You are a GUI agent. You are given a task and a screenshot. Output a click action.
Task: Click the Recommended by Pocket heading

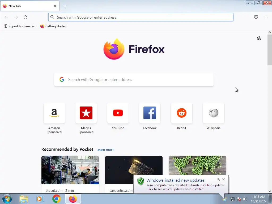pos(67,149)
